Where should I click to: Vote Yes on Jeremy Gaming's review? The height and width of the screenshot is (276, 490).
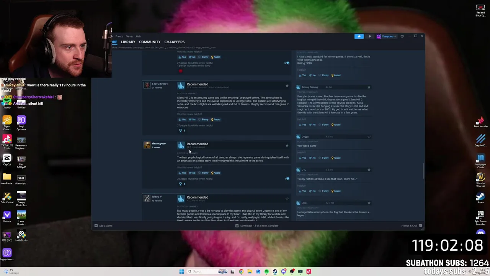click(x=302, y=125)
